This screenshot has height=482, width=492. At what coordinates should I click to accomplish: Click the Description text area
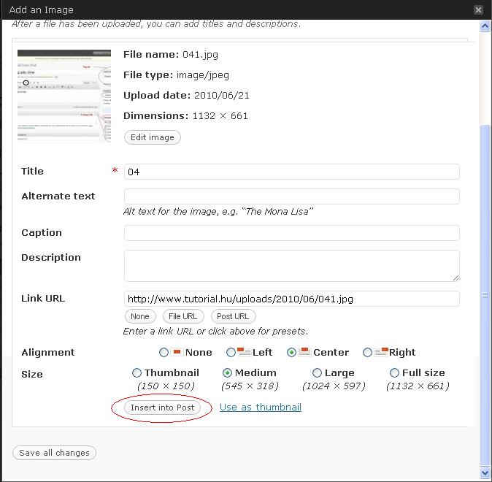[x=291, y=266]
